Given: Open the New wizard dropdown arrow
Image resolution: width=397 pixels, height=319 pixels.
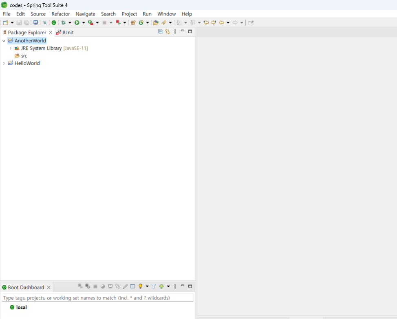Looking at the screenshot, I should (12, 22).
